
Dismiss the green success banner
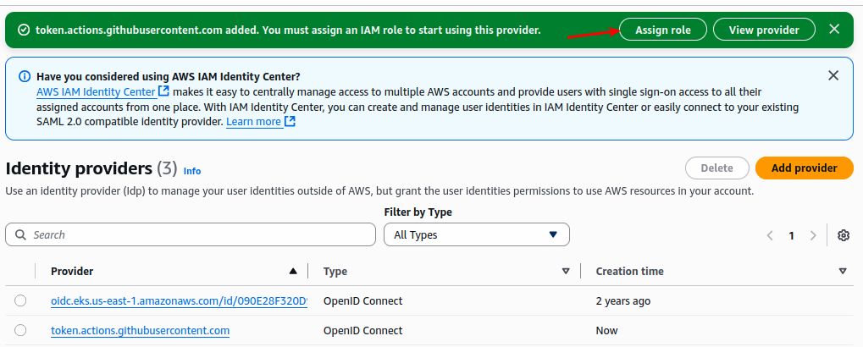834,29
